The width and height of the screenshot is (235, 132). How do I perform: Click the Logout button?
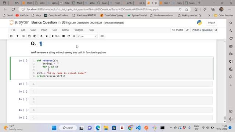(x=211, y=23)
